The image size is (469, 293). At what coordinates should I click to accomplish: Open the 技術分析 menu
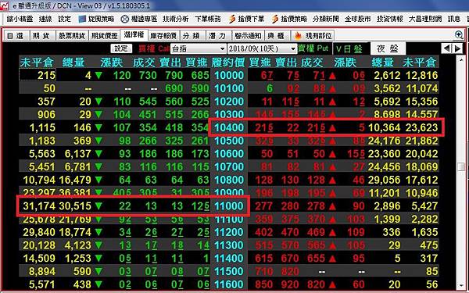point(176,19)
